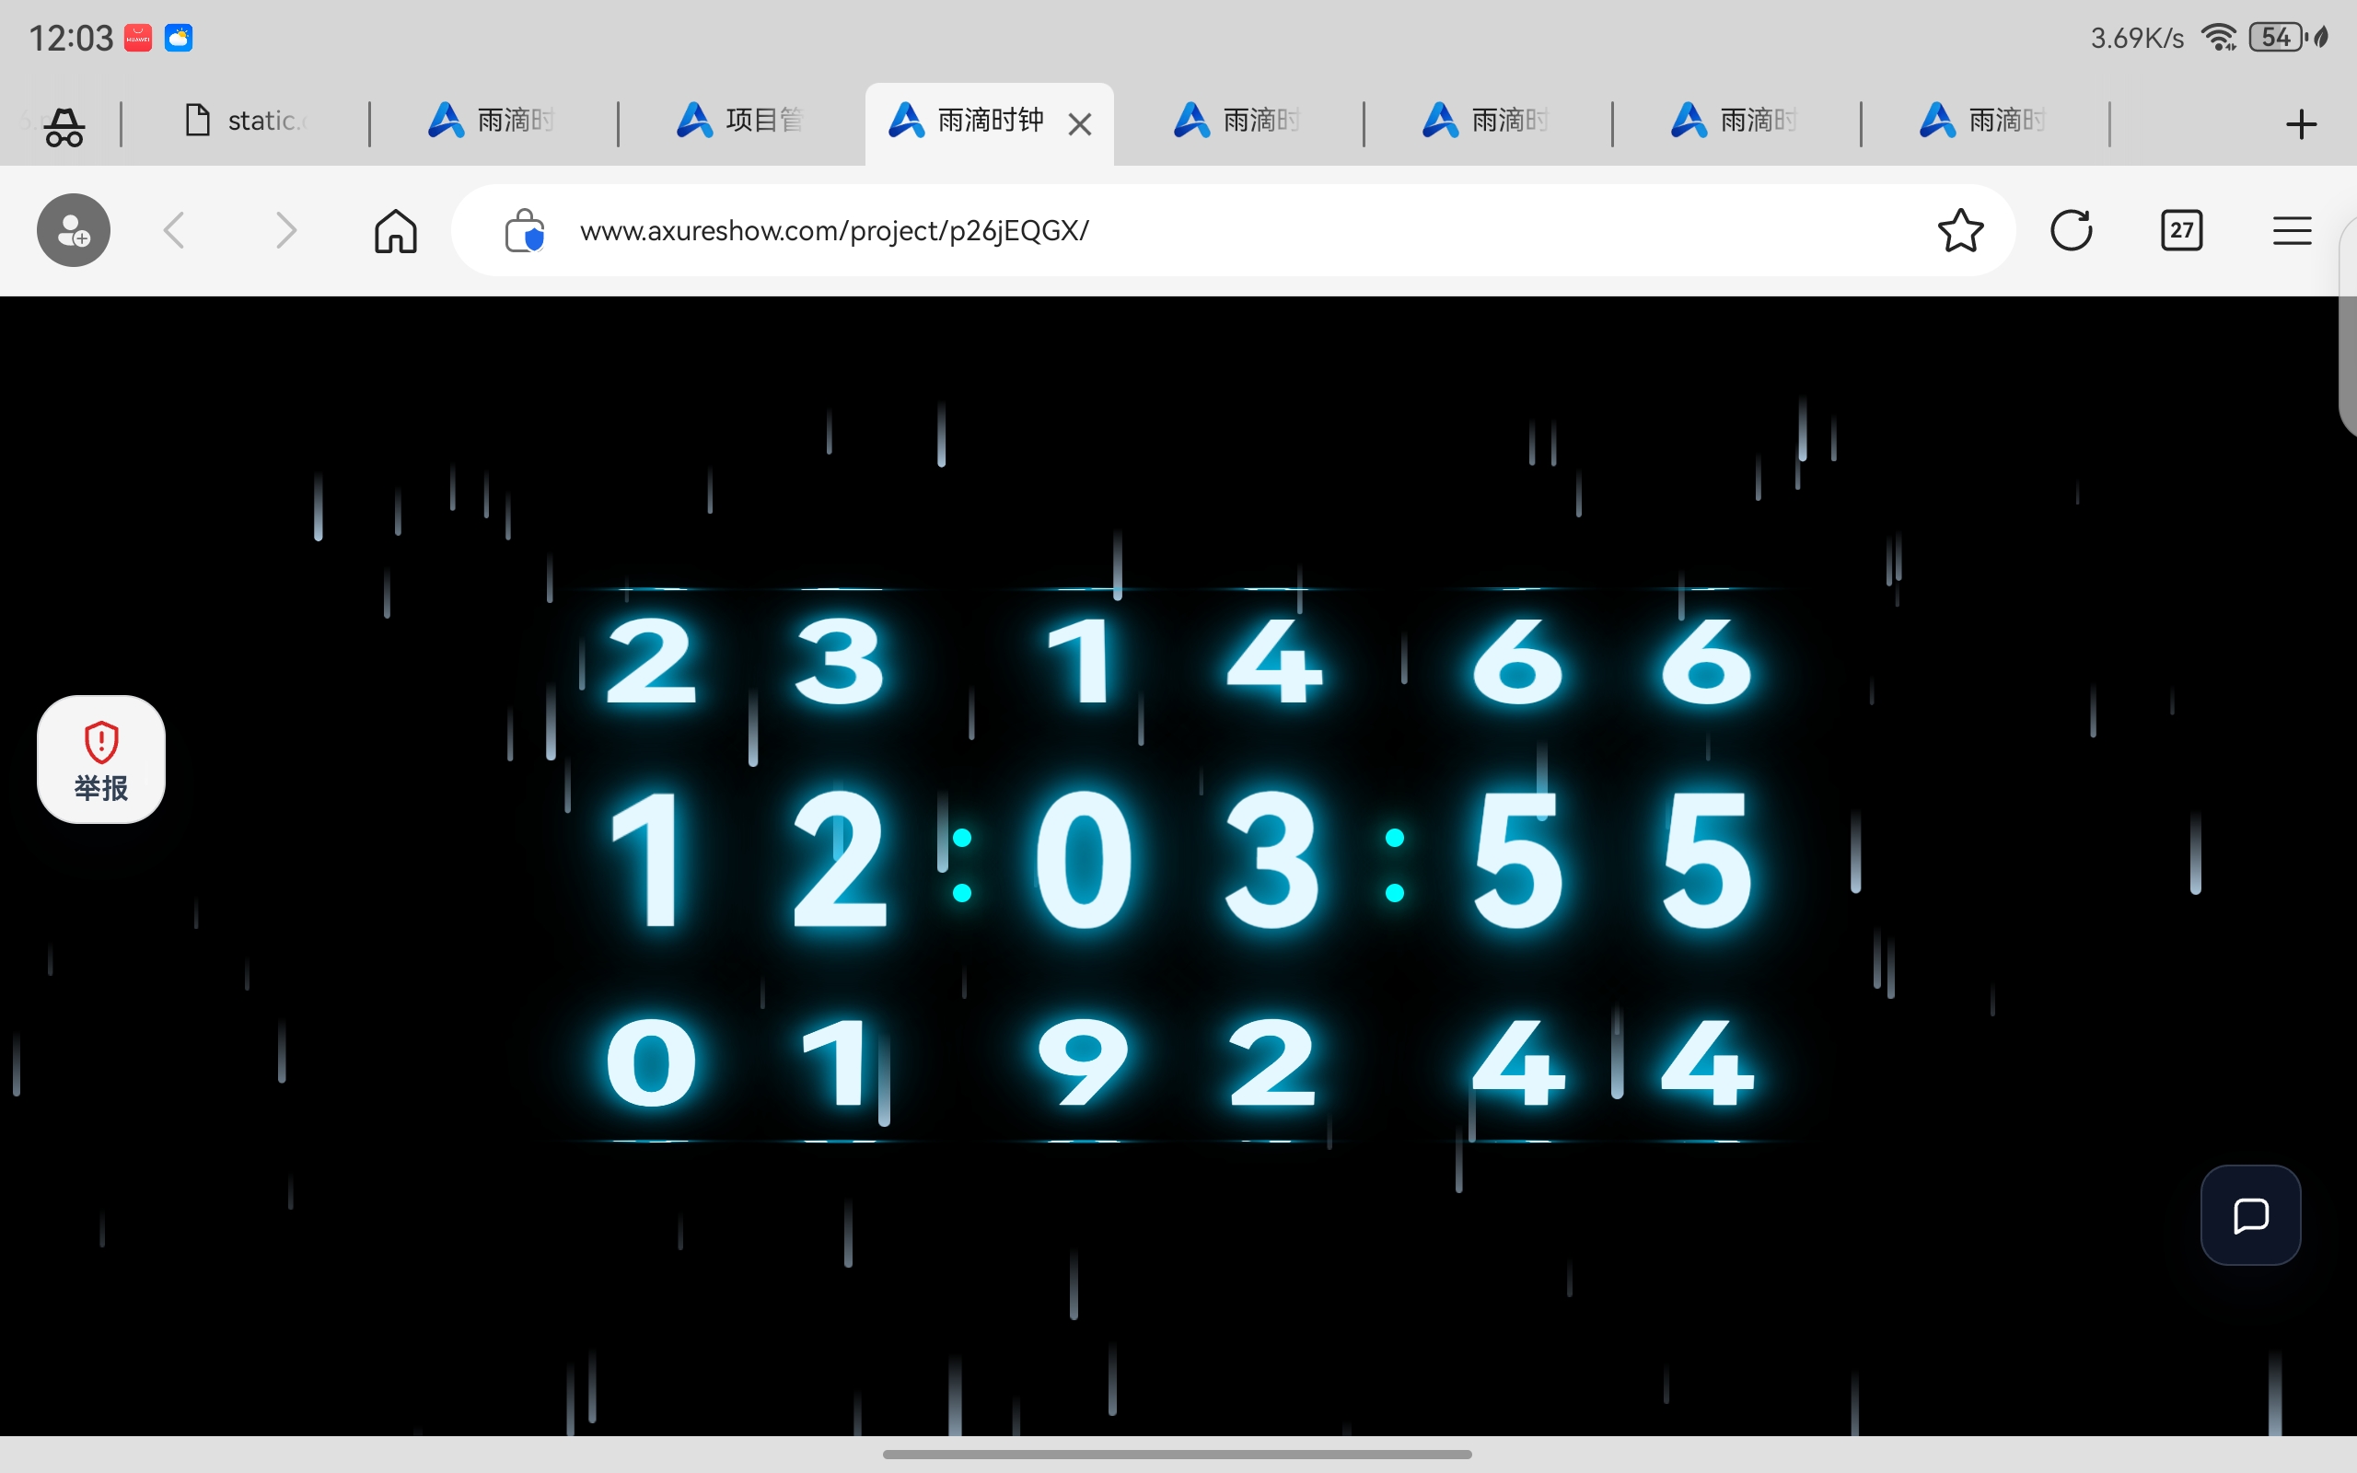Tap the bottom navigation gesture bar

1178,1454
